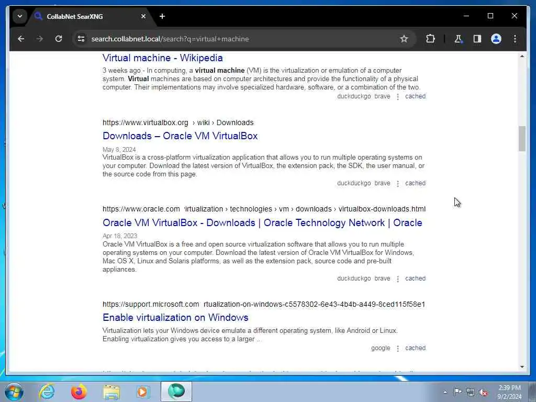Open cached copy of the Wikipedia result
Viewport: 536px width, 402px height.
click(x=415, y=96)
